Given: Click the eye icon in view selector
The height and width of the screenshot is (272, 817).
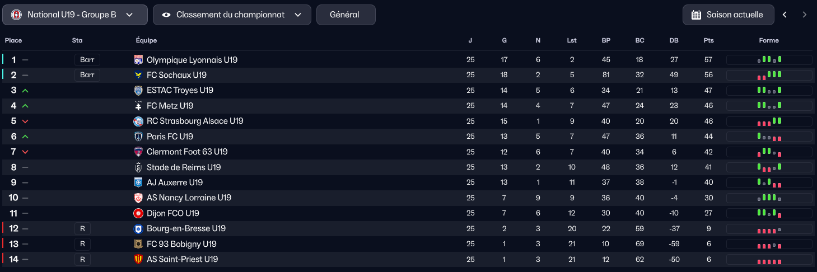Looking at the screenshot, I should tap(166, 15).
